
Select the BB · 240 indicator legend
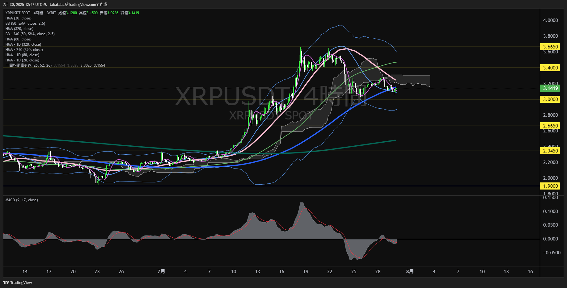click(x=30, y=34)
